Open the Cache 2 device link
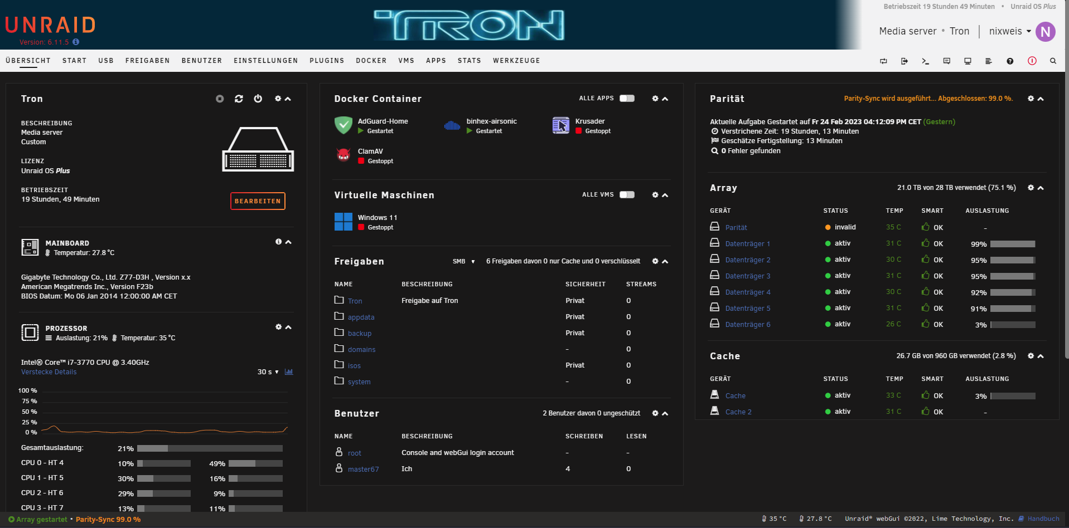 click(x=738, y=412)
